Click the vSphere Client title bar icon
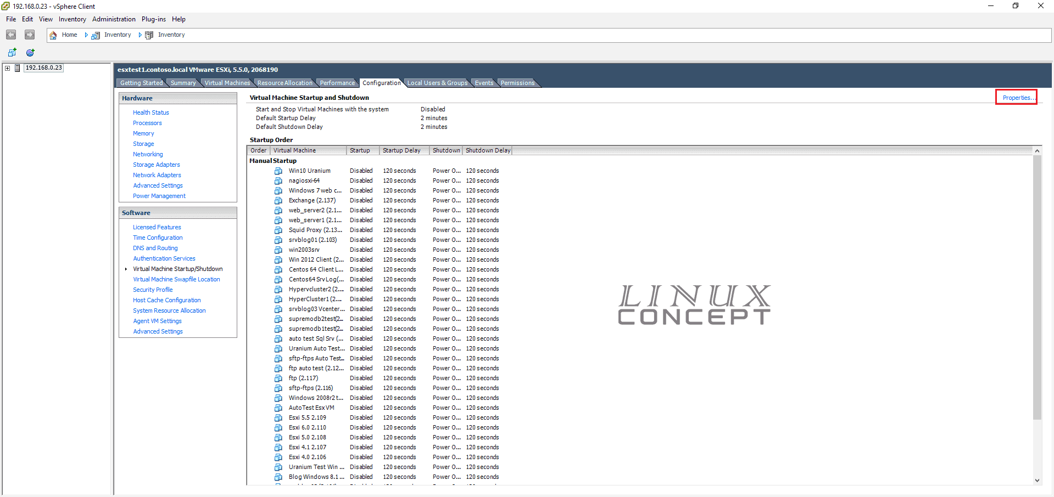This screenshot has width=1054, height=497. click(x=5, y=6)
